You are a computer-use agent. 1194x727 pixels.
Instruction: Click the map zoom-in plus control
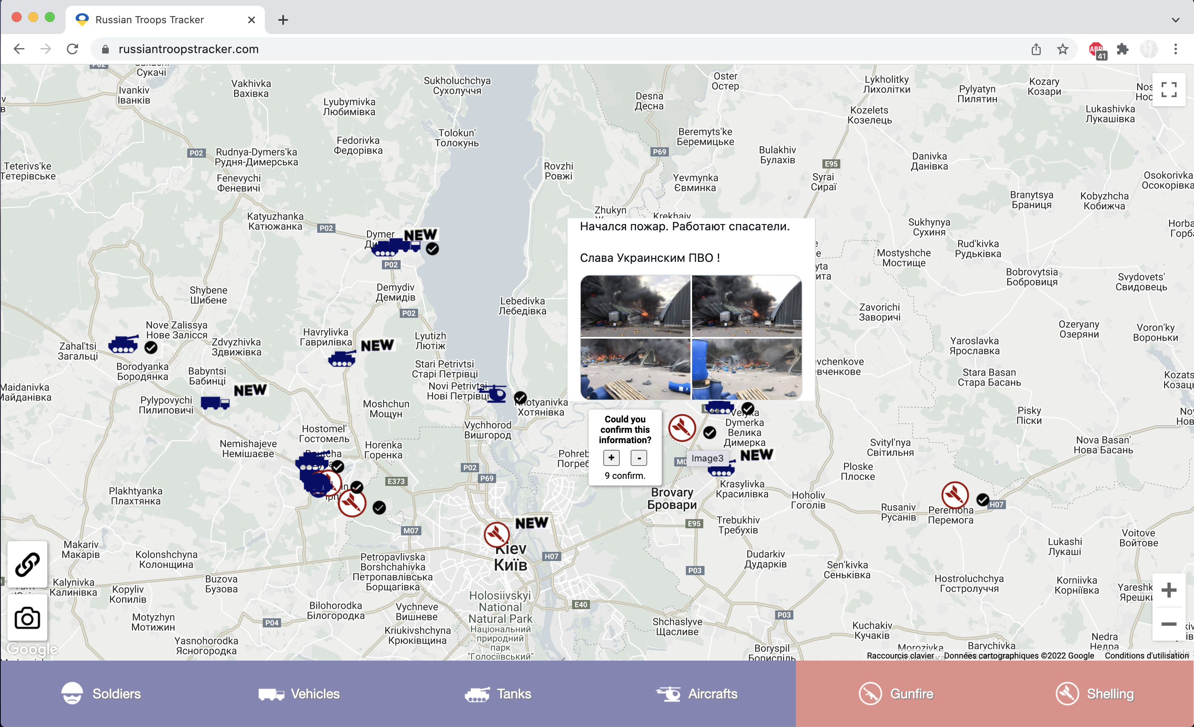click(1169, 590)
